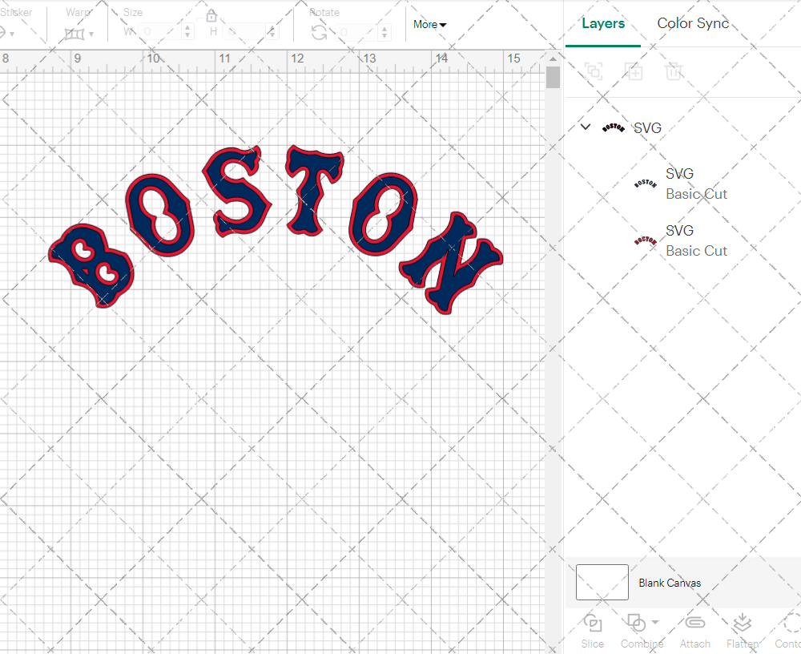Viewport: 801px width, 654px height.
Task: Collapse the SVG group layer chevron
Action: [x=586, y=127]
